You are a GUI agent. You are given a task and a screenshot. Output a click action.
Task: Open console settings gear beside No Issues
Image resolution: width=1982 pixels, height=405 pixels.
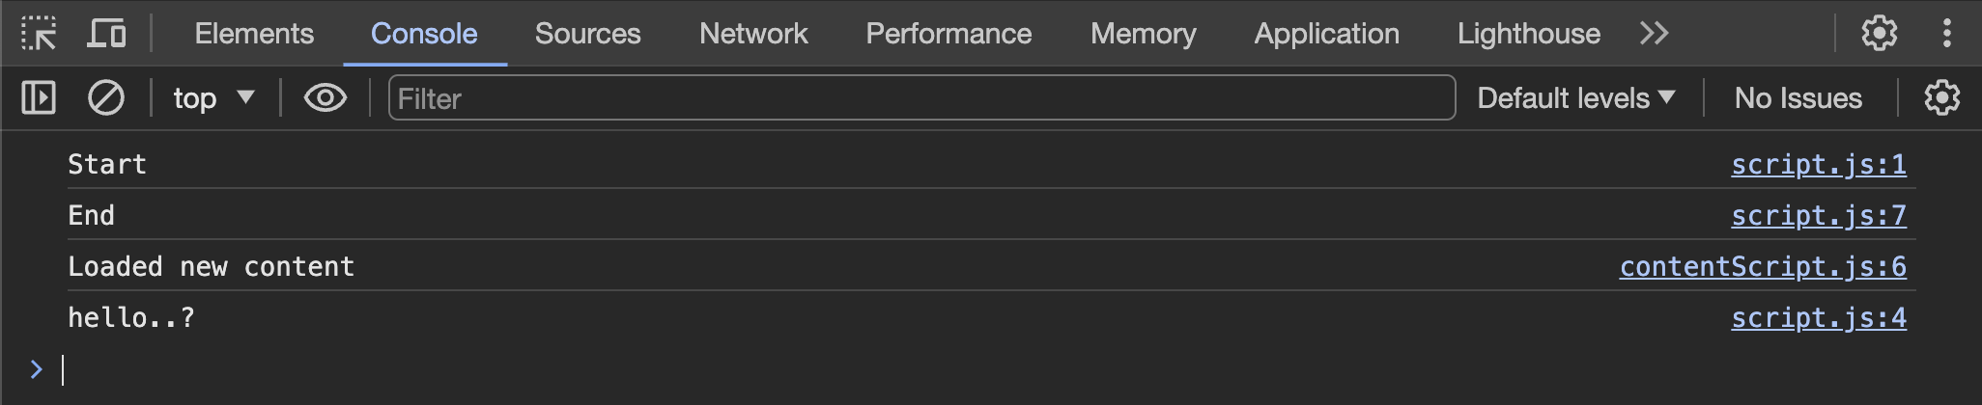pyautogui.click(x=1942, y=97)
